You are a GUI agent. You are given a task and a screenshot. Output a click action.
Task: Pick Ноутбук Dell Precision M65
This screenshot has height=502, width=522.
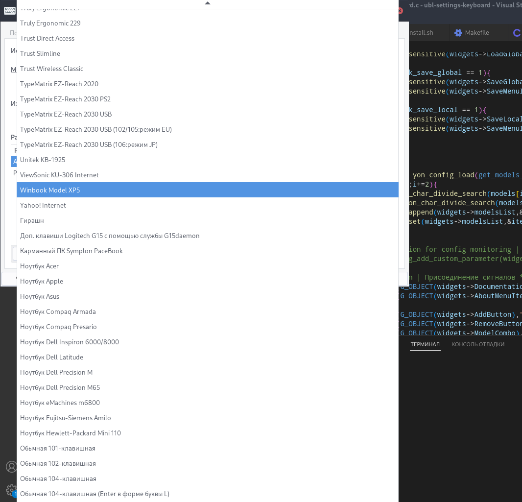pos(208,388)
